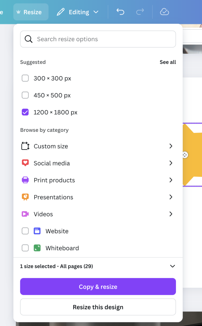Click the magnifying glass search icon
Image resolution: width=202 pixels, height=326 pixels.
pyautogui.click(x=28, y=39)
